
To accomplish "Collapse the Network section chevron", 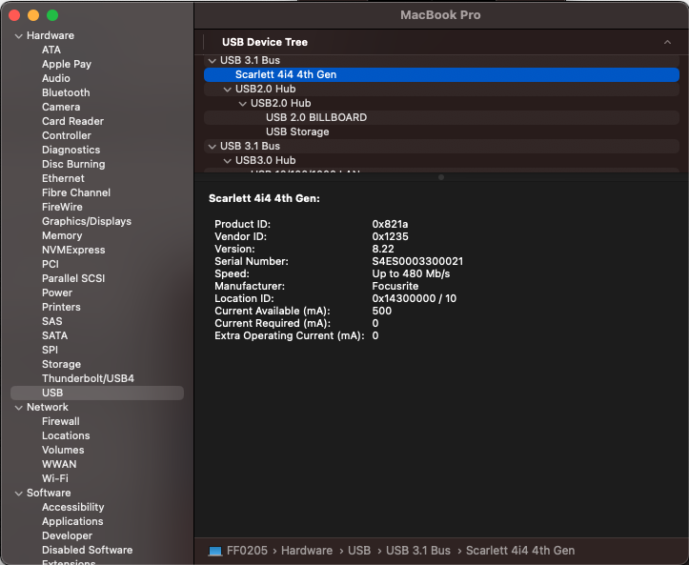I will [18, 408].
